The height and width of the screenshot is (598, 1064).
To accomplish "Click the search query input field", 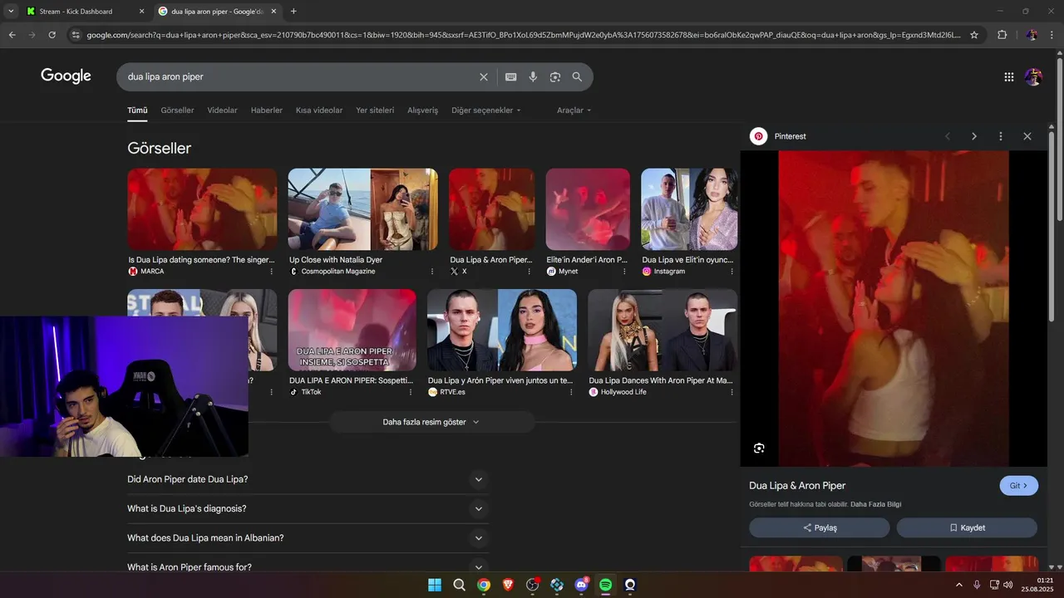I will 299,76.
